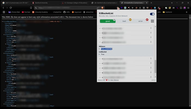Click the highlighted FULL_CONTROL permission text
Screen dimensions: 191x109
coord(107,49)
